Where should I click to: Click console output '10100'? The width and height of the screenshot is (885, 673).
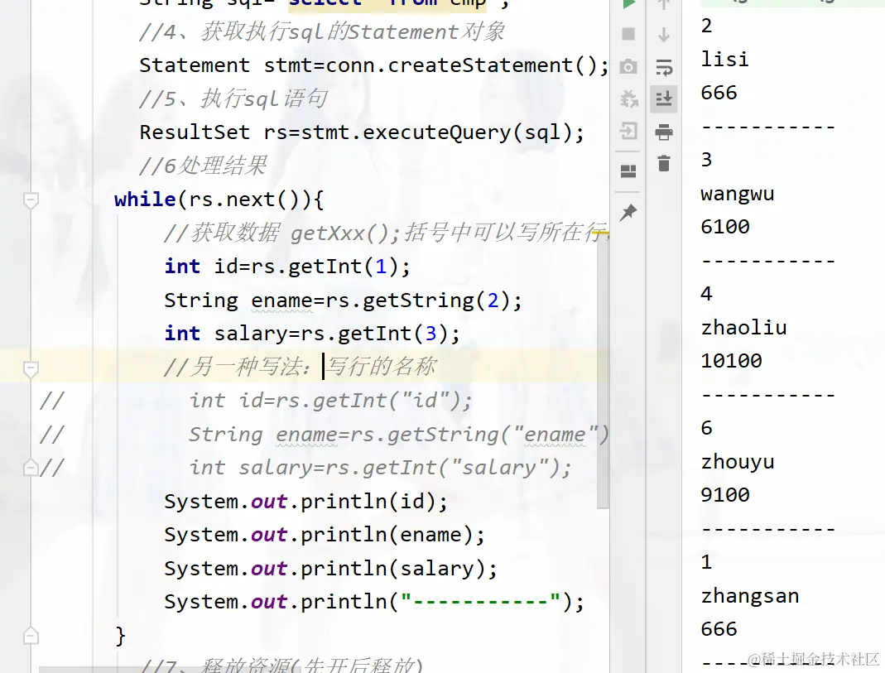click(x=732, y=361)
